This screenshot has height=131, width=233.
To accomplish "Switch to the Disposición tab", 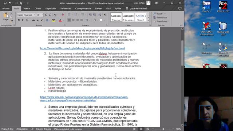I will point(51,9).
